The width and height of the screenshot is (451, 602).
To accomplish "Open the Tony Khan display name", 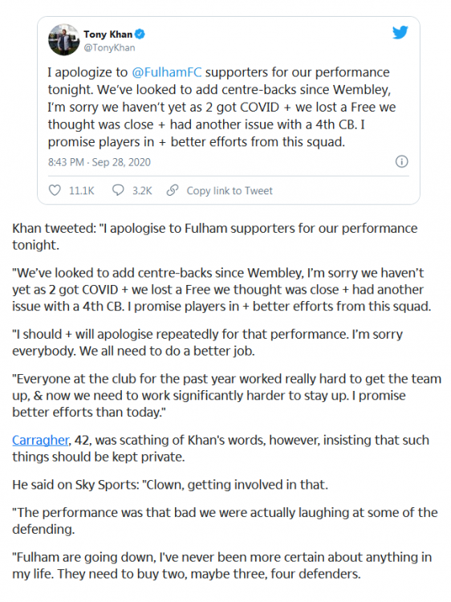I will [108, 35].
